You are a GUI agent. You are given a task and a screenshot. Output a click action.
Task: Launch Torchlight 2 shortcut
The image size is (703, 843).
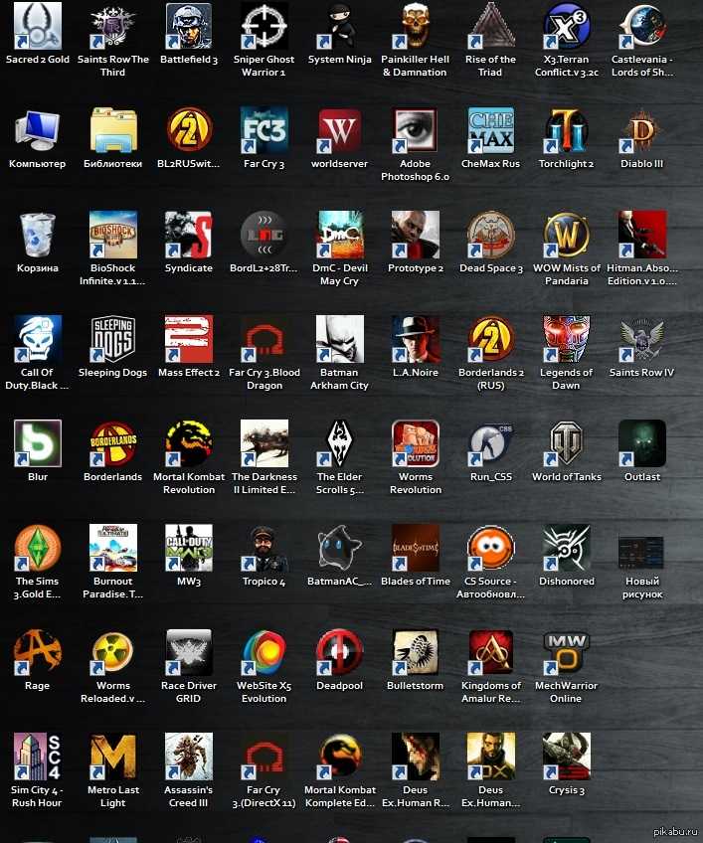pyautogui.click(x=567, y=130)
